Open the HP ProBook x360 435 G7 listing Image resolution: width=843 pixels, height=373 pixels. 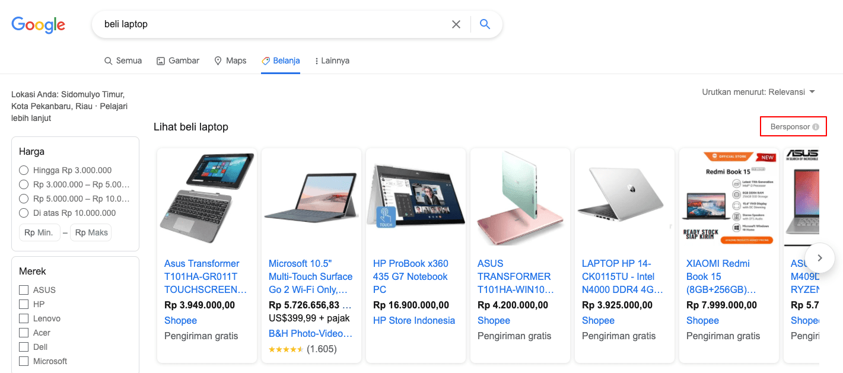pyautogui.click(x=411, y=276)
